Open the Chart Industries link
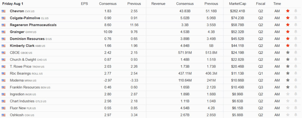Viewport: 302px width, 118px height. 22,101
